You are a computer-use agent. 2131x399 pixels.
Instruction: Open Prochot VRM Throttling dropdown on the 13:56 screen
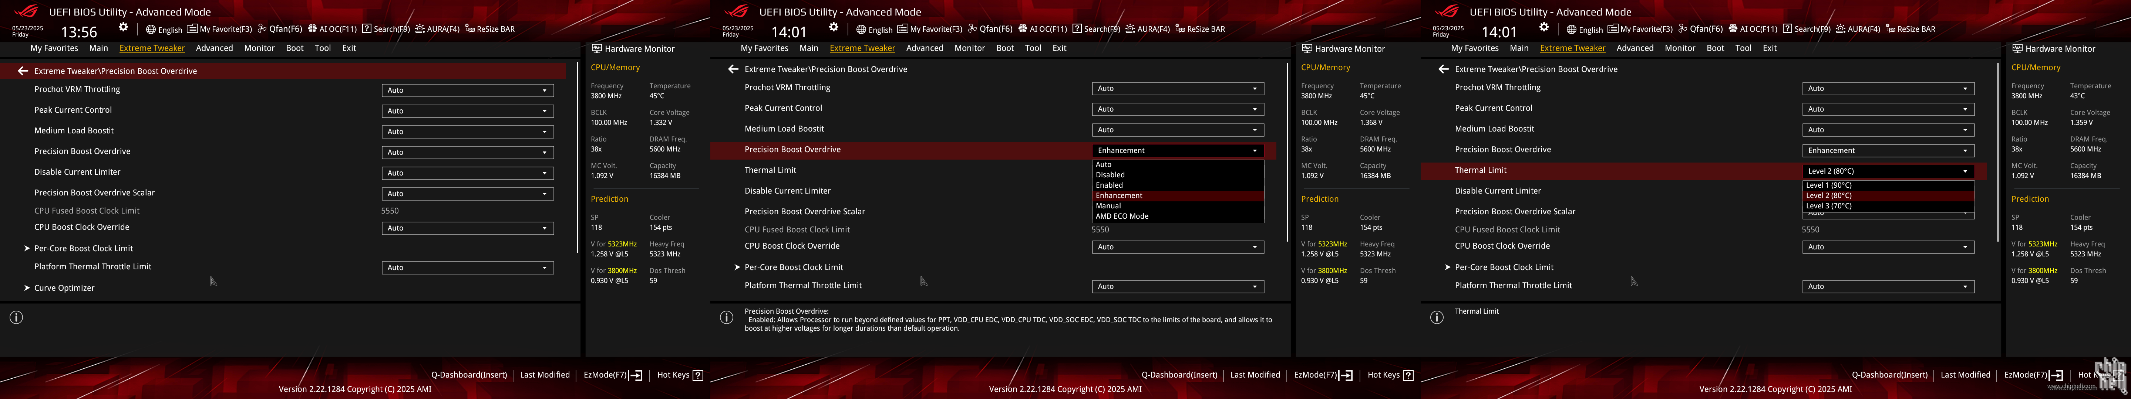pos(467,90)
